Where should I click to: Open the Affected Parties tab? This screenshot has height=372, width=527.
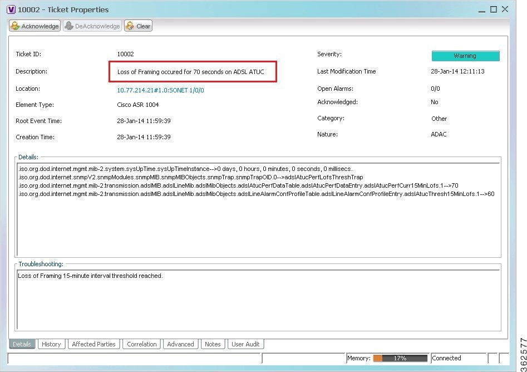point(93,344)
